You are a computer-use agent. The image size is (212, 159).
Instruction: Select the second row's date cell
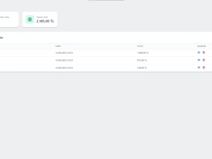click(64, 60)
